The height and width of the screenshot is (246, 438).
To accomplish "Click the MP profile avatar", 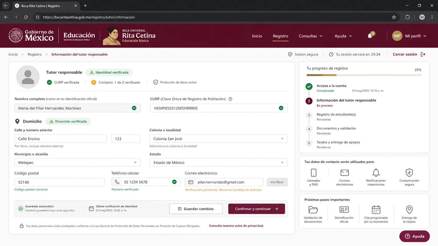I will pos(397,36).
